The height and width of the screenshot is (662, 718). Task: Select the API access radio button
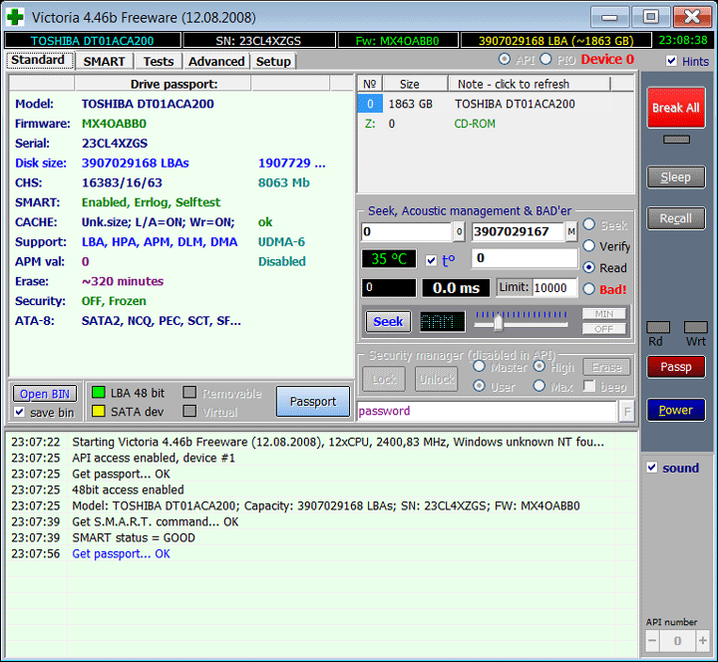click(x=505, y=59)
